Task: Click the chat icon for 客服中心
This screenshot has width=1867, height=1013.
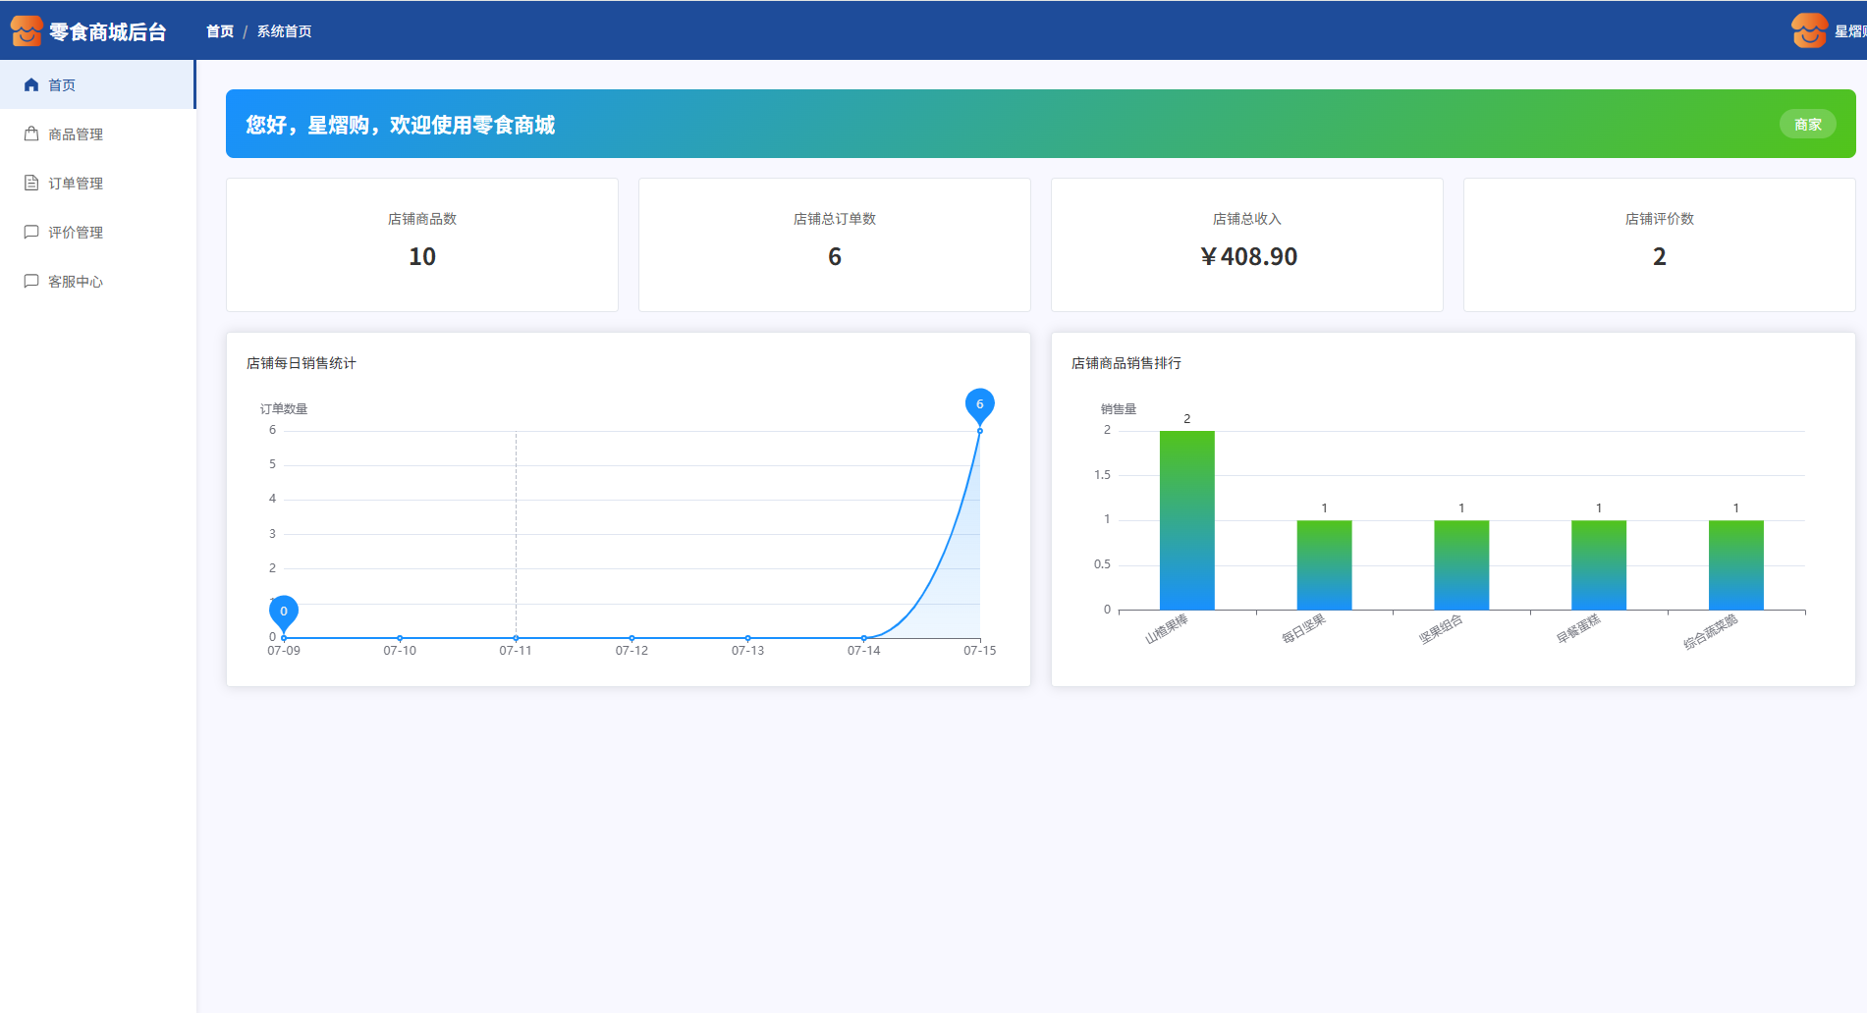Action: click(x=31, y=282)
